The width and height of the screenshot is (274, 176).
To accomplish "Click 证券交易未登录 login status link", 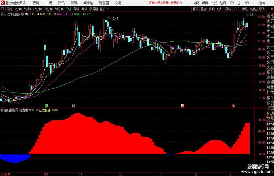I will [159, 3].
